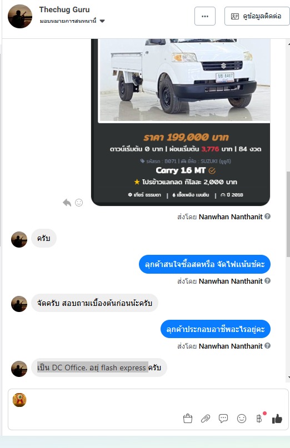
Task: Open the payment request baht icon
Action: (259, 419)
